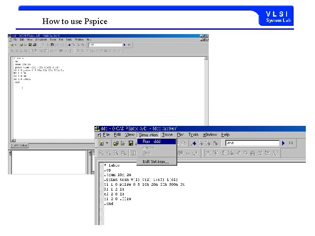Click the 'c1 2 0 .001u' line, front window
The width and height of the screenshot is (315, 236).
[118, 199]
